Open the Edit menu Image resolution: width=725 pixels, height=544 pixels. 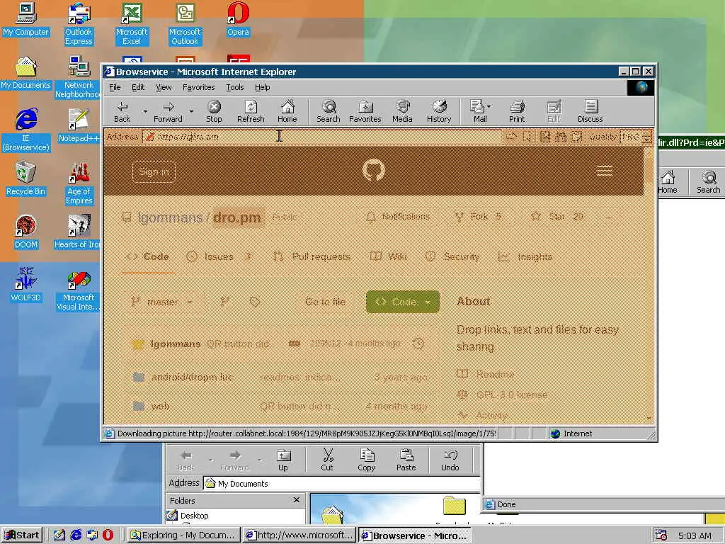pyautogui.click(x=138, y=87)
